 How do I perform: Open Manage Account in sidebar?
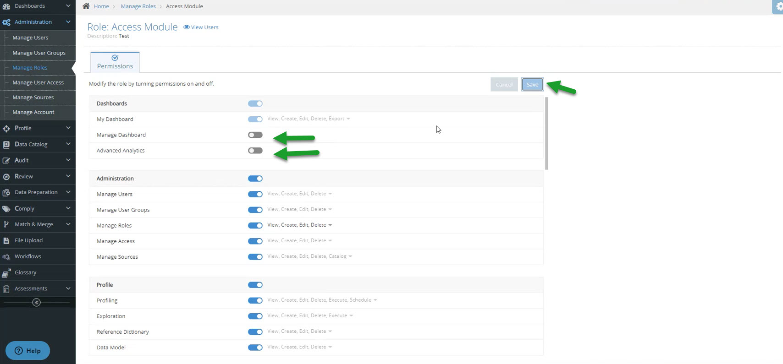point(33,112)
